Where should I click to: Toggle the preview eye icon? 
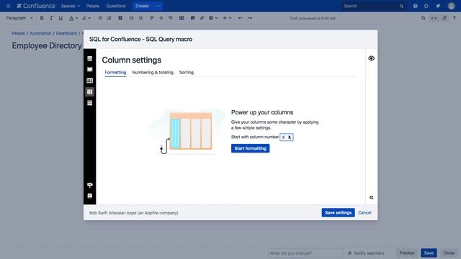pos(372,58)
